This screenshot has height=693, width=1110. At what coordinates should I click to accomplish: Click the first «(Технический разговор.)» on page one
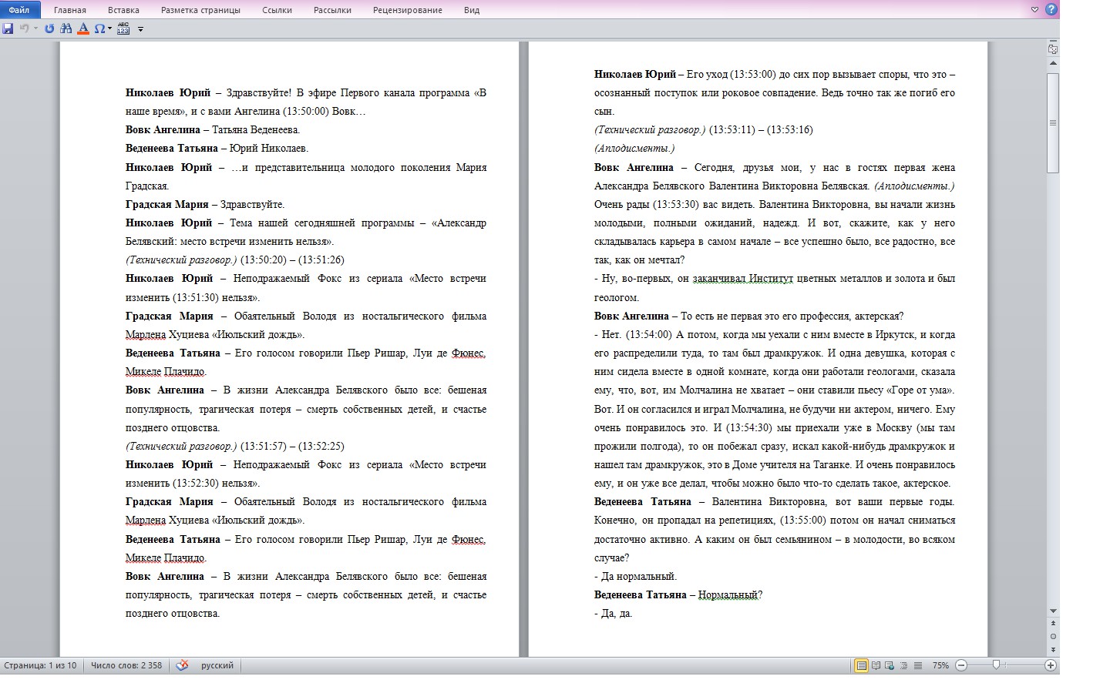(181, 260)
